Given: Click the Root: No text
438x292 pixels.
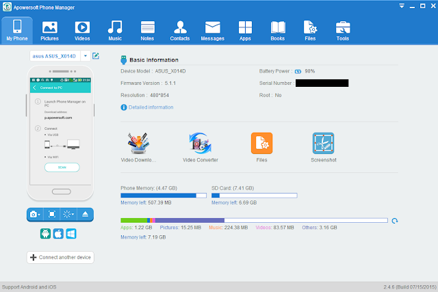Looking at the screenshot, I should (x=270, y=95).
